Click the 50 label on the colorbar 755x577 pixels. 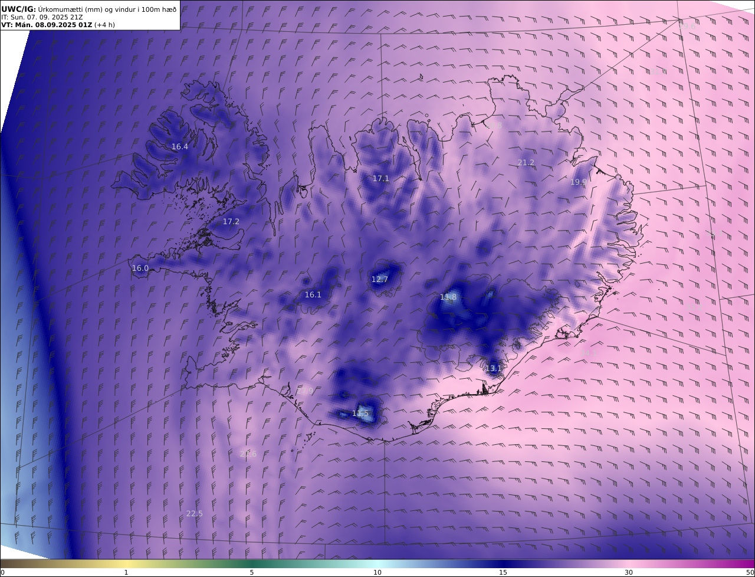(750, 572)
